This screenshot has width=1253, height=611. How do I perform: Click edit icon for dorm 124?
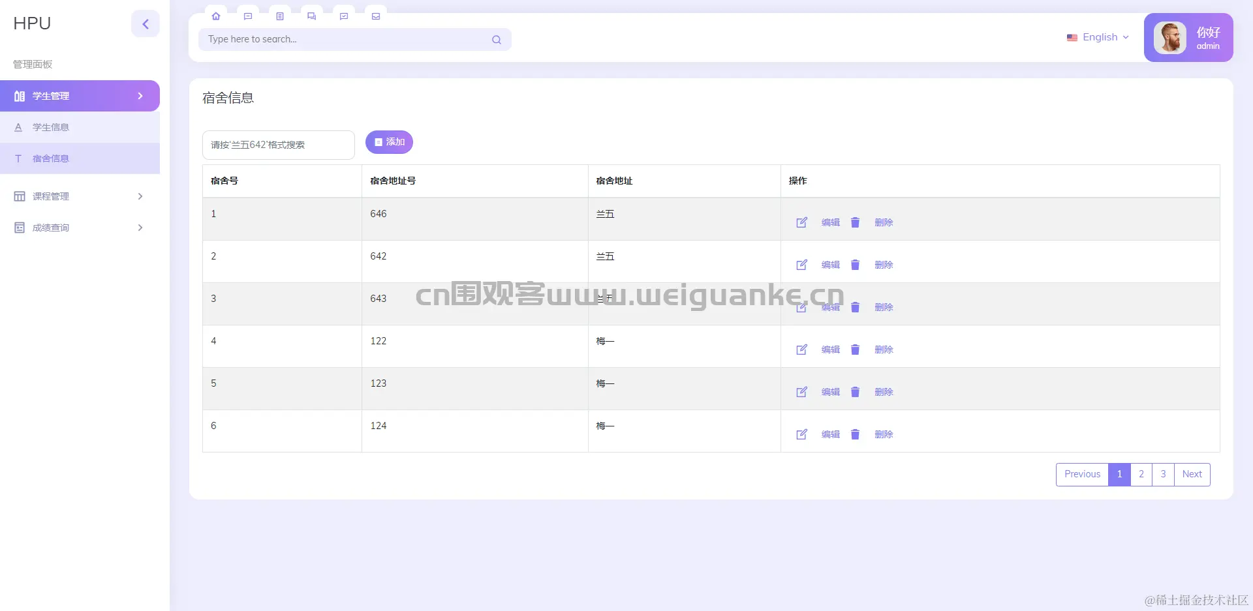click(802, 434)
